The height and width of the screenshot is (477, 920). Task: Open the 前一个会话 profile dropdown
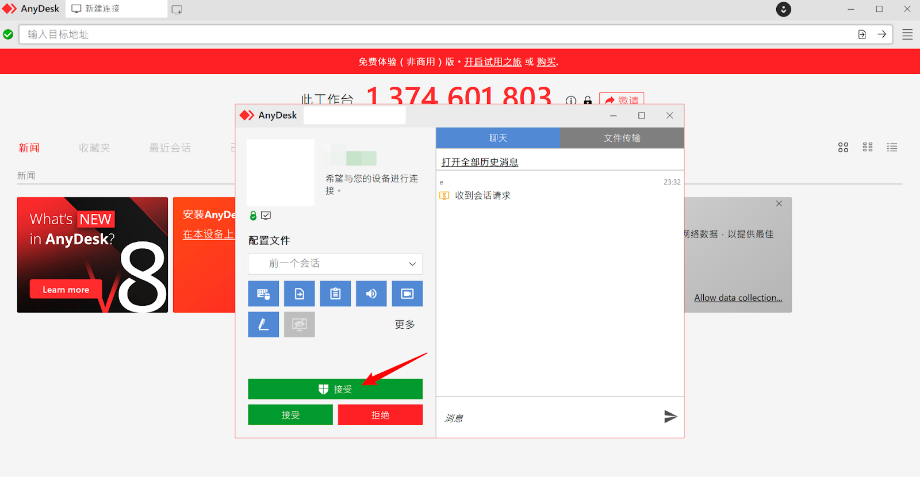tap(335, 264)
